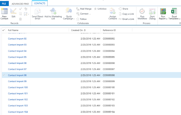The image size is (181, 115).
Task: Click the Detect Duplicates icon
Action: point(25,14)
